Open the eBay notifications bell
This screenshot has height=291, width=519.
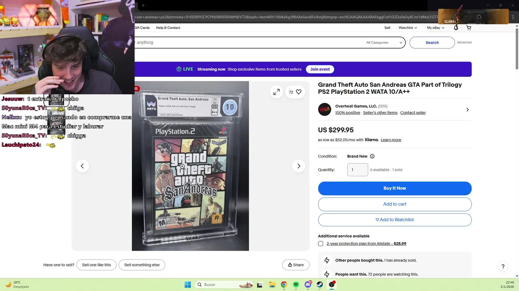(x=456, y=28)
